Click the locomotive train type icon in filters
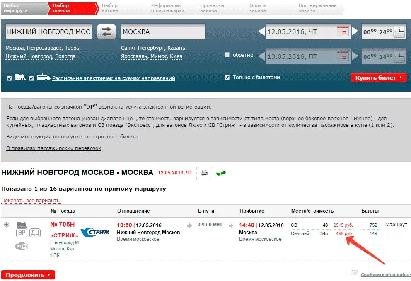The height and width of the screenshot is (281, 411). click(20, 77)
